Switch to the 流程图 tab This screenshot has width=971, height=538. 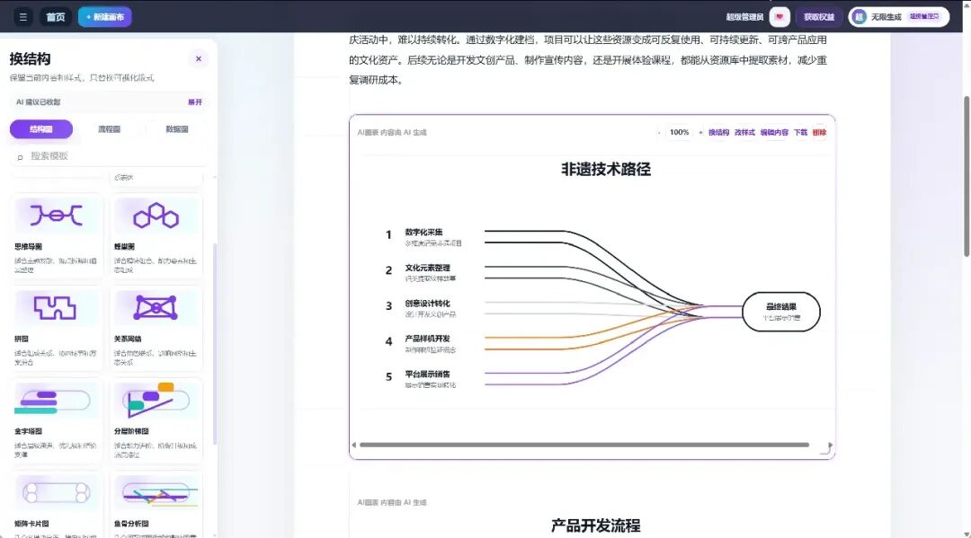click(x=109, y=129)
